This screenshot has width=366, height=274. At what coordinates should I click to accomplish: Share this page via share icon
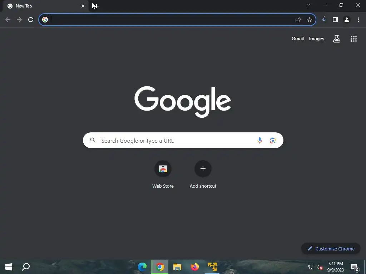coord(298,20)
